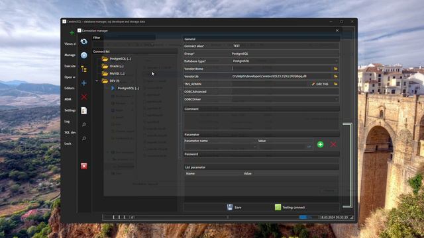Click the document page icon in sidebar
The width and height of the screenshot is (424, 238).
[x=84, y=110]
